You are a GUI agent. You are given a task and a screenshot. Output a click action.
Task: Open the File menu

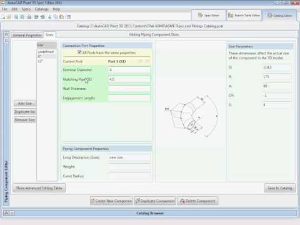pyautogui.click(x=4, y=9)
